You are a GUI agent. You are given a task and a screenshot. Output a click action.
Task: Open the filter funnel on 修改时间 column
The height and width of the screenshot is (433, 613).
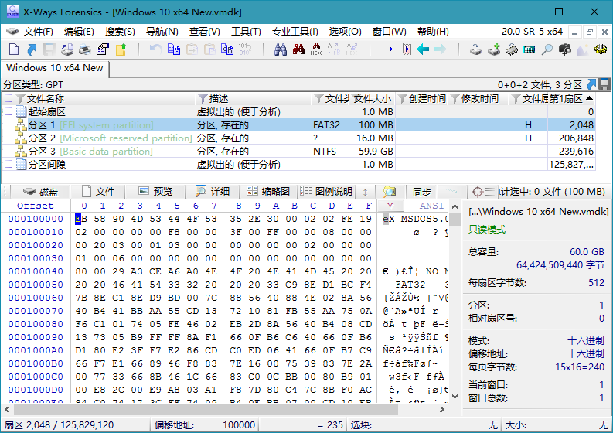(x=455, y=99)
